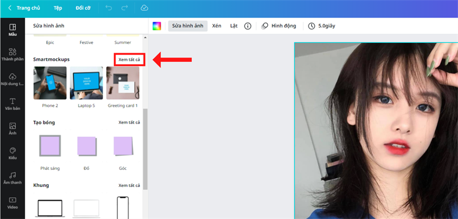This screenshot has width=458, height=219.
Task: Click Xem tất cả beside Smartmockups
Action: click(129, 59)
